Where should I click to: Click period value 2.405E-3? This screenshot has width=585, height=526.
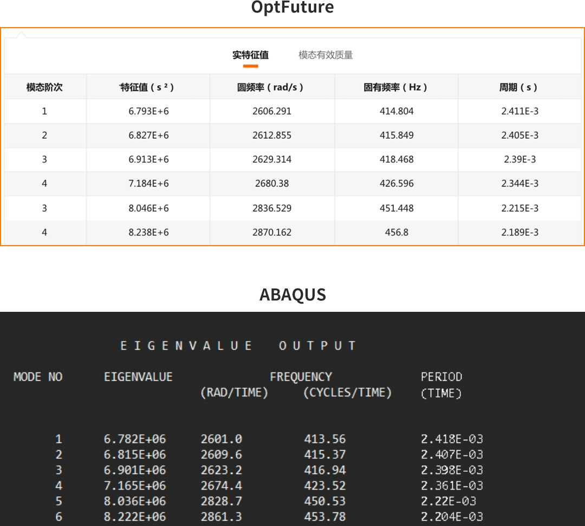click(x=519, y=135)
